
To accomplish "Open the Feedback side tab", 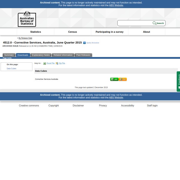I will 178,81.
